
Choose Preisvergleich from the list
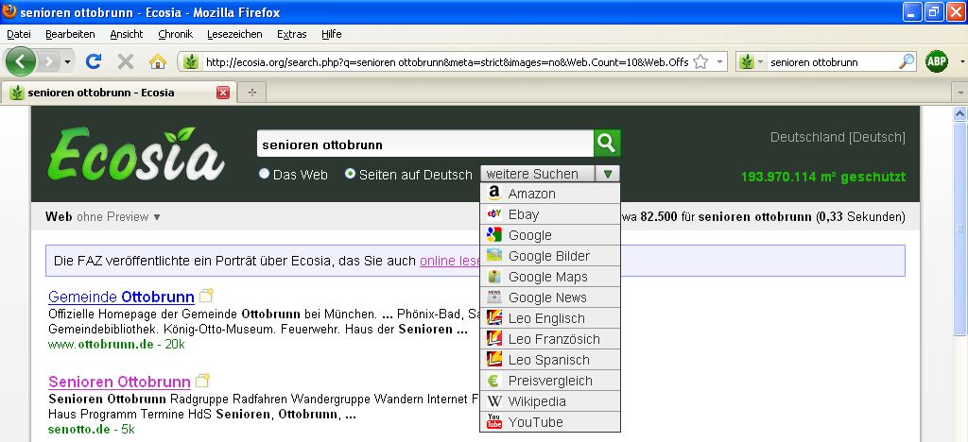click(x=550, y=381)
